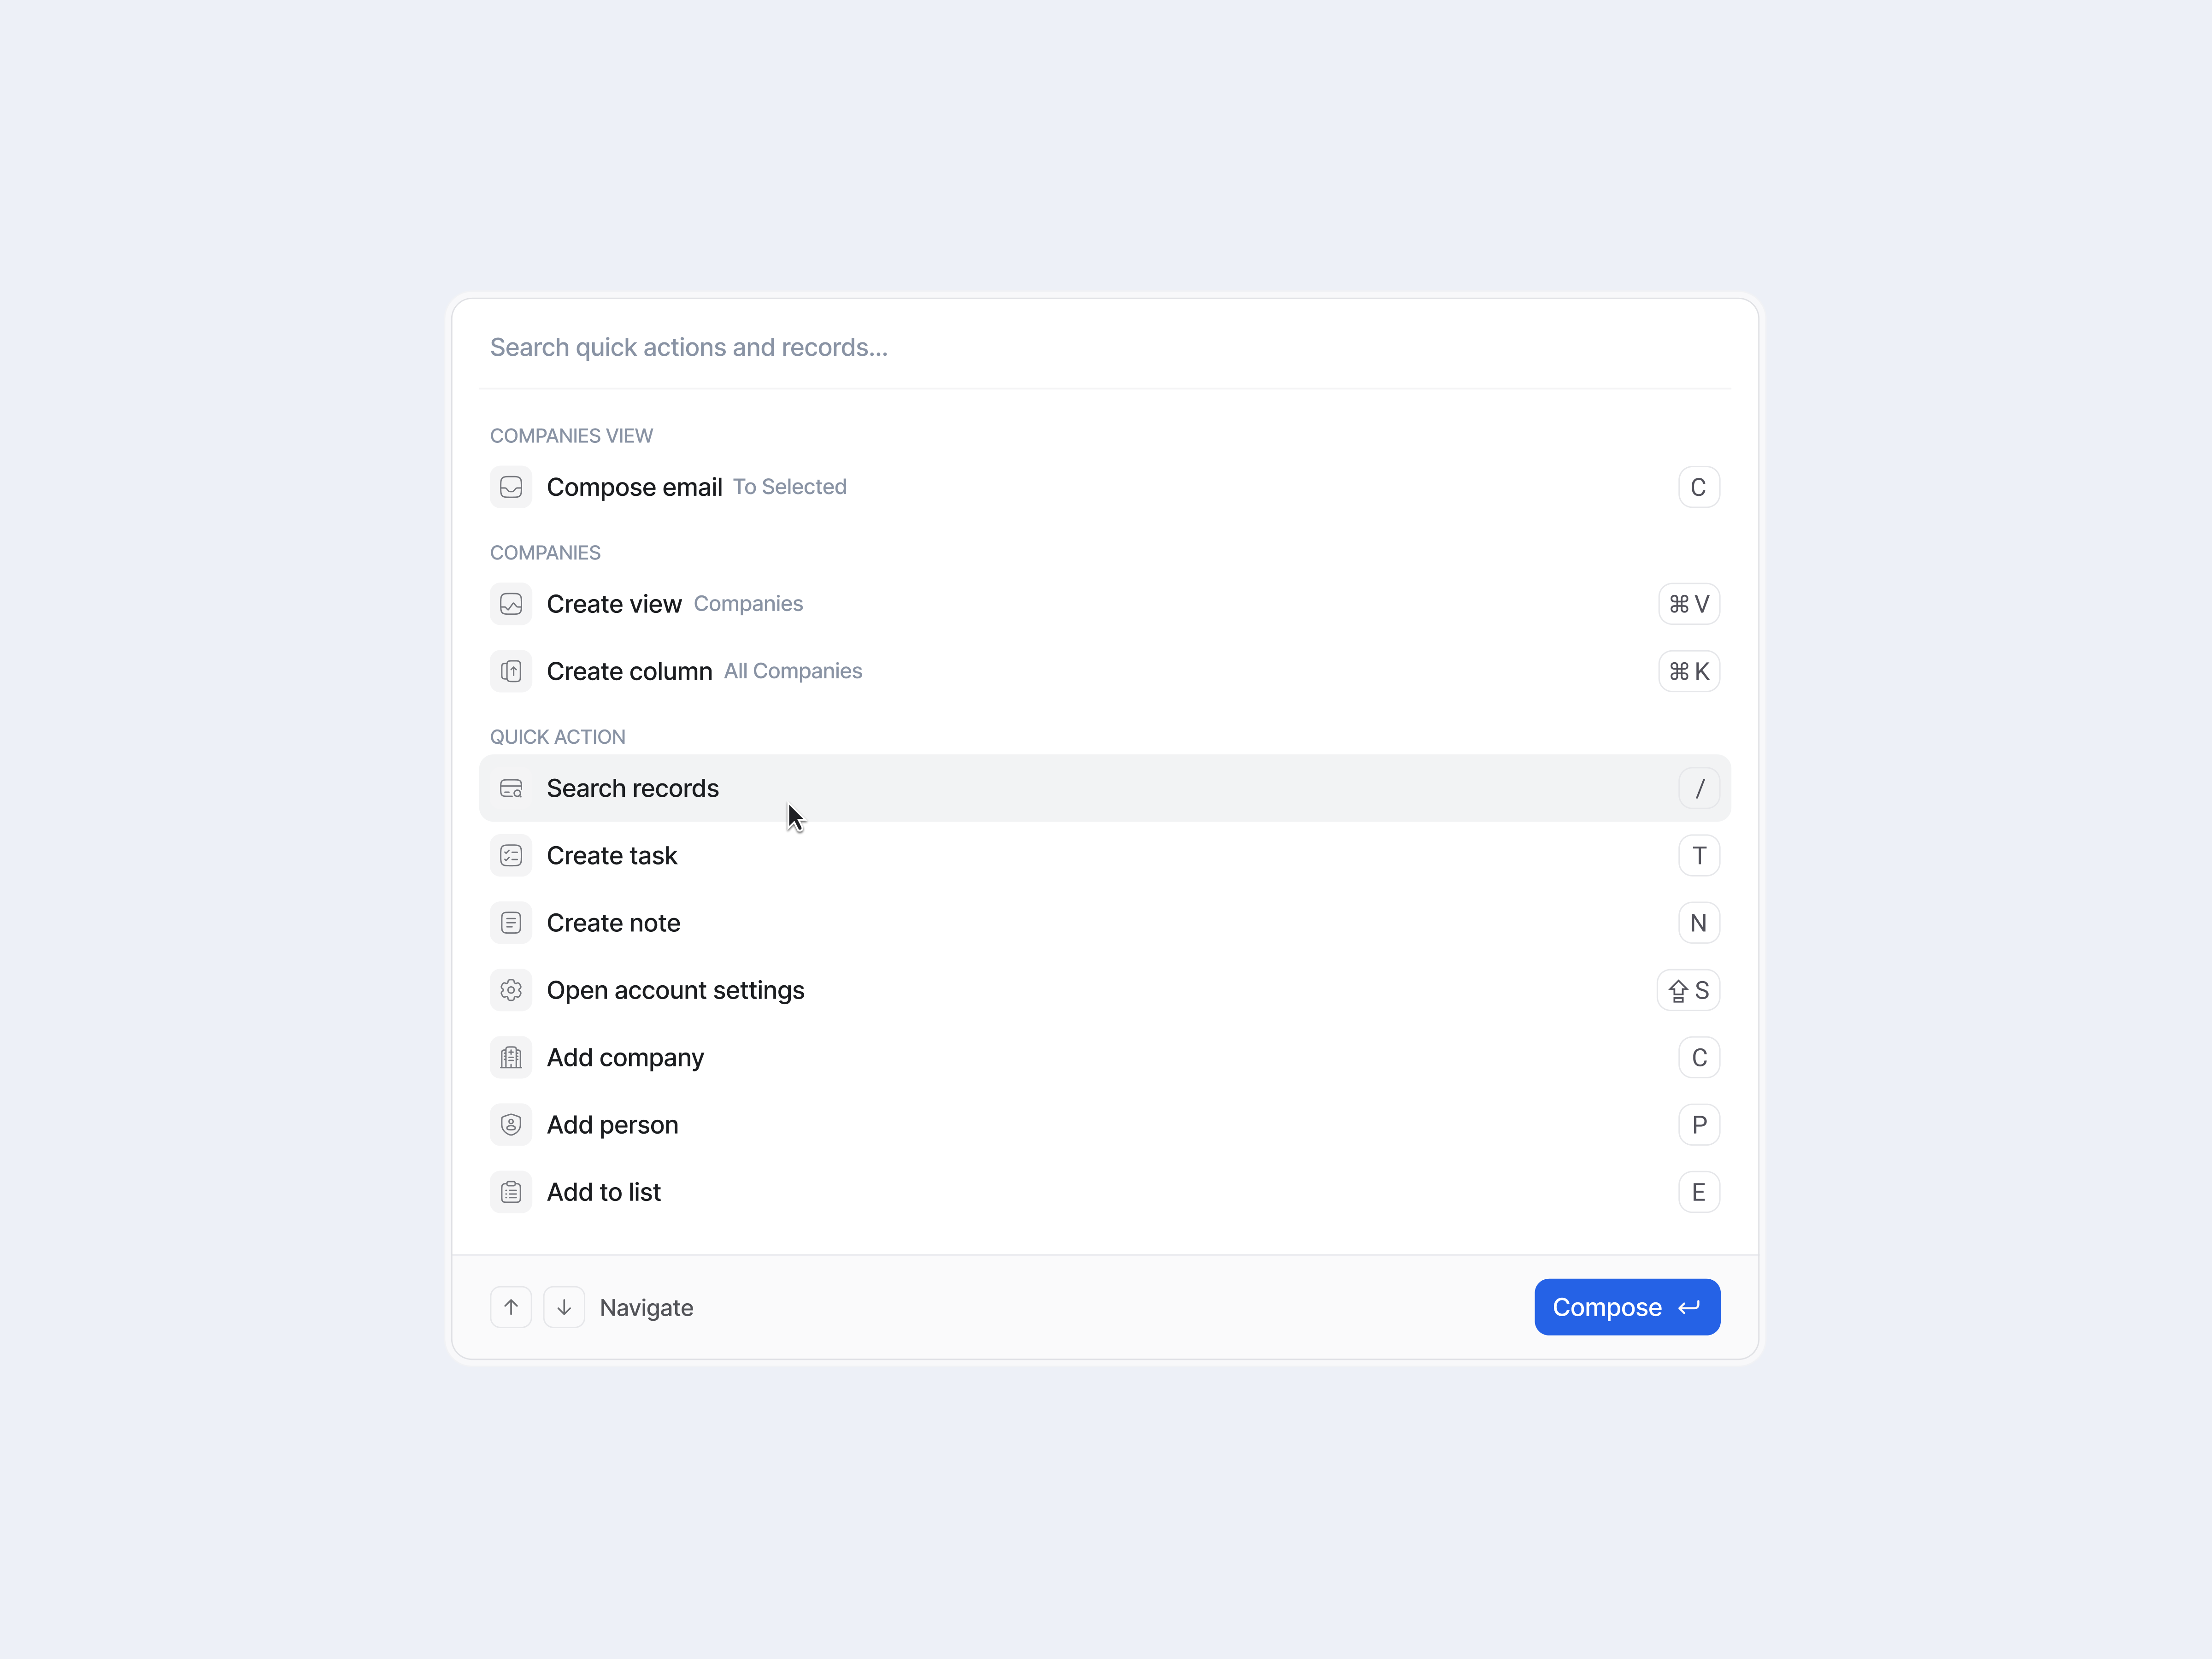Click the down arrow navigation key
The image size is (2212, 1659).
pos(564,1307)
